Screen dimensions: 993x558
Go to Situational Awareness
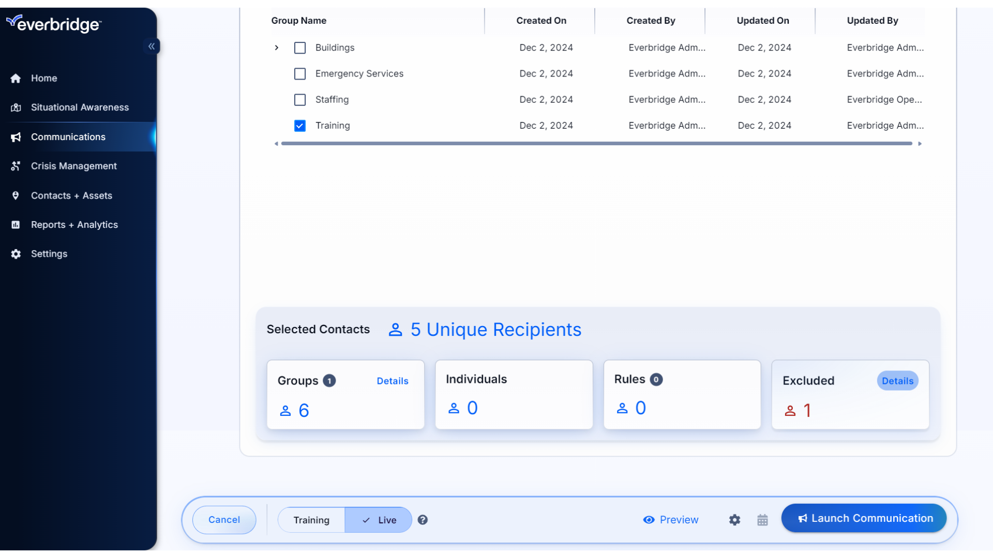(80, 107)
